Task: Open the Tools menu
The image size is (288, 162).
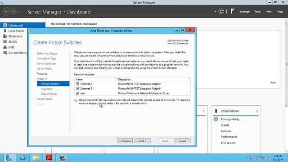Action: tap(257, 12)
